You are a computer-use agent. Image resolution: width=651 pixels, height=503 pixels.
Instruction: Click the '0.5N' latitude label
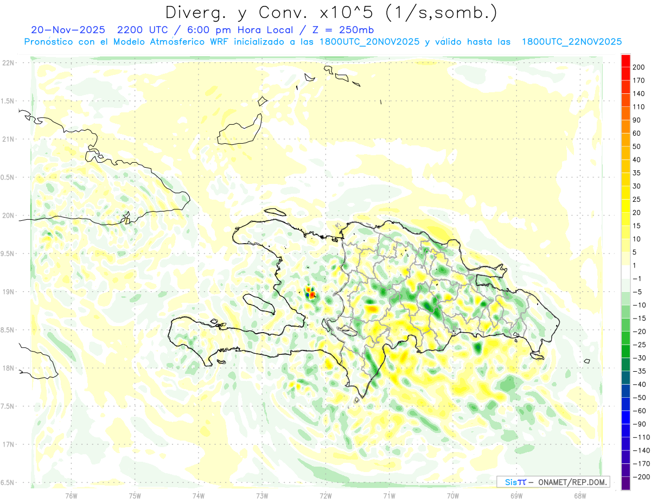(x=8, y=177)
